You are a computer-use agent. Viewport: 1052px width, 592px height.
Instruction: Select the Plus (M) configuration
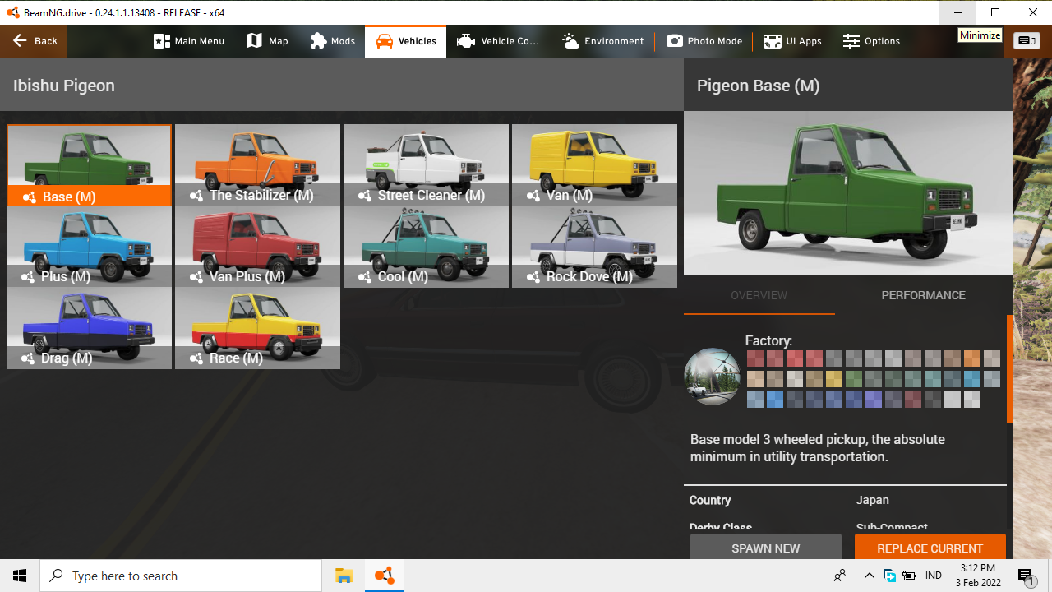point(89,246)
